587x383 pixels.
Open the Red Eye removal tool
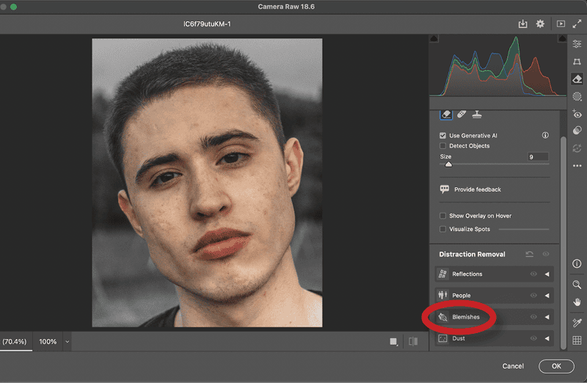pyautogui.click(x=577, y=114)
